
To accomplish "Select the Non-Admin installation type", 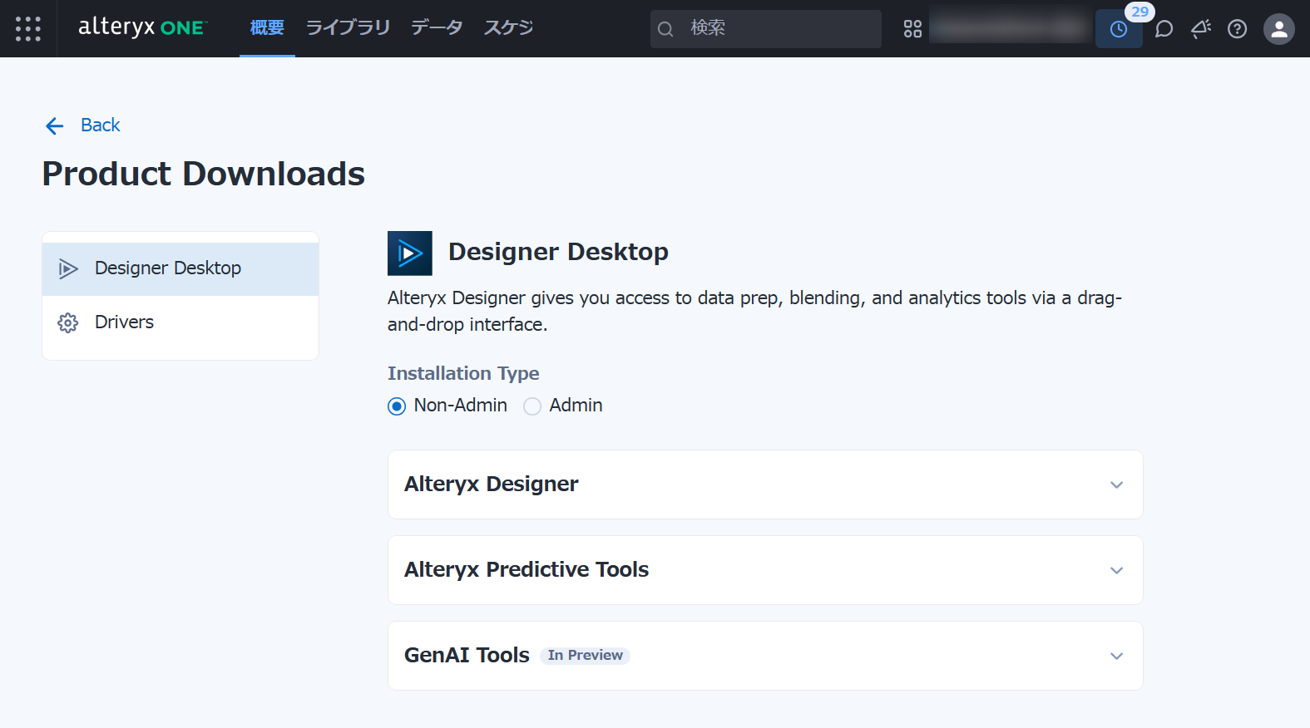I will (397, 406).
